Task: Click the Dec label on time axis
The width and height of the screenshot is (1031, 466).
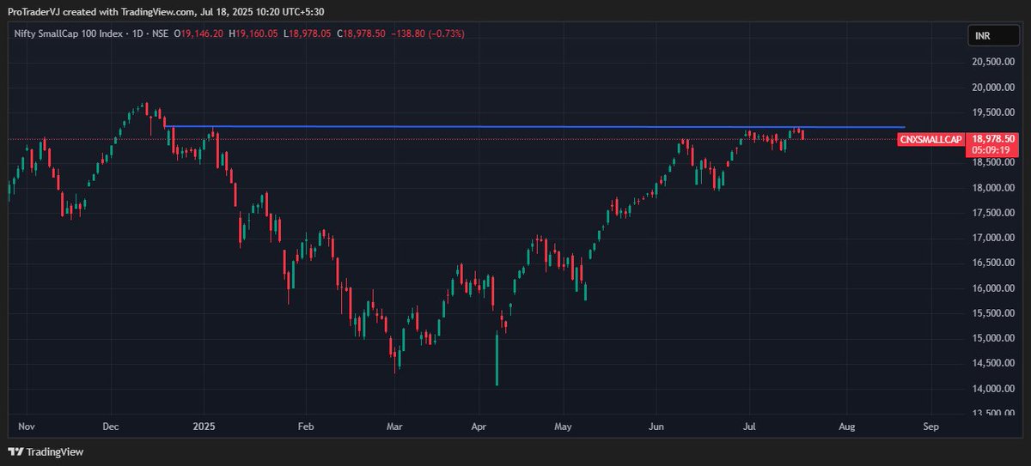Action: (x=111, y=426)
